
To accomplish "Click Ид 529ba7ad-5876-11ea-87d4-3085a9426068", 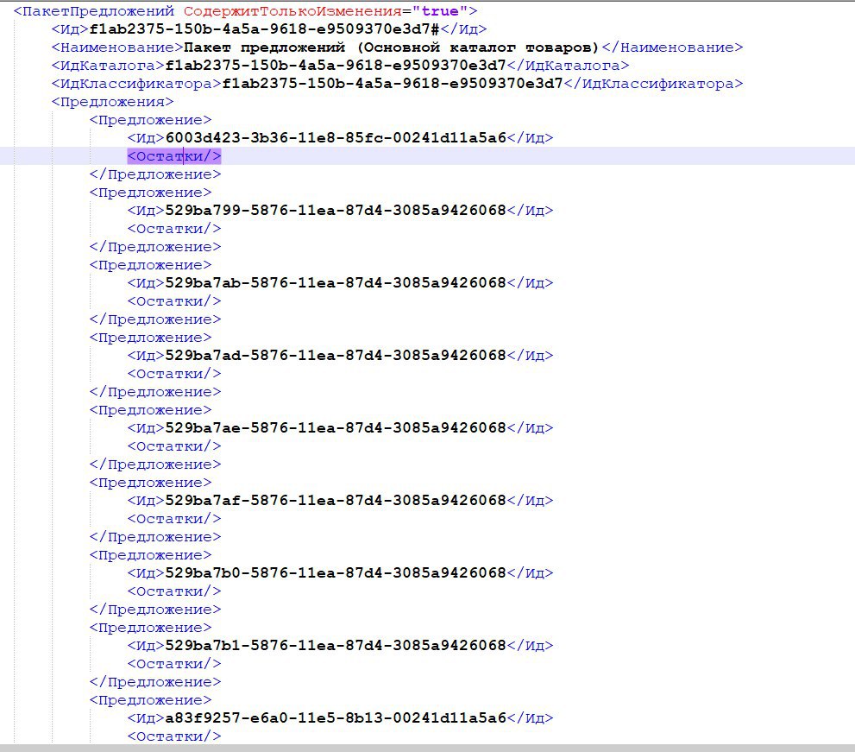I will tap(336, 355).
